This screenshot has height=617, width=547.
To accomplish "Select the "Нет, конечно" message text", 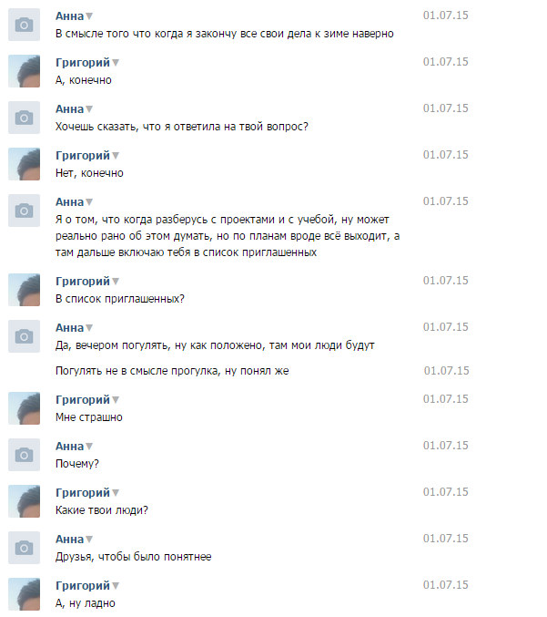I will point(89,173).
